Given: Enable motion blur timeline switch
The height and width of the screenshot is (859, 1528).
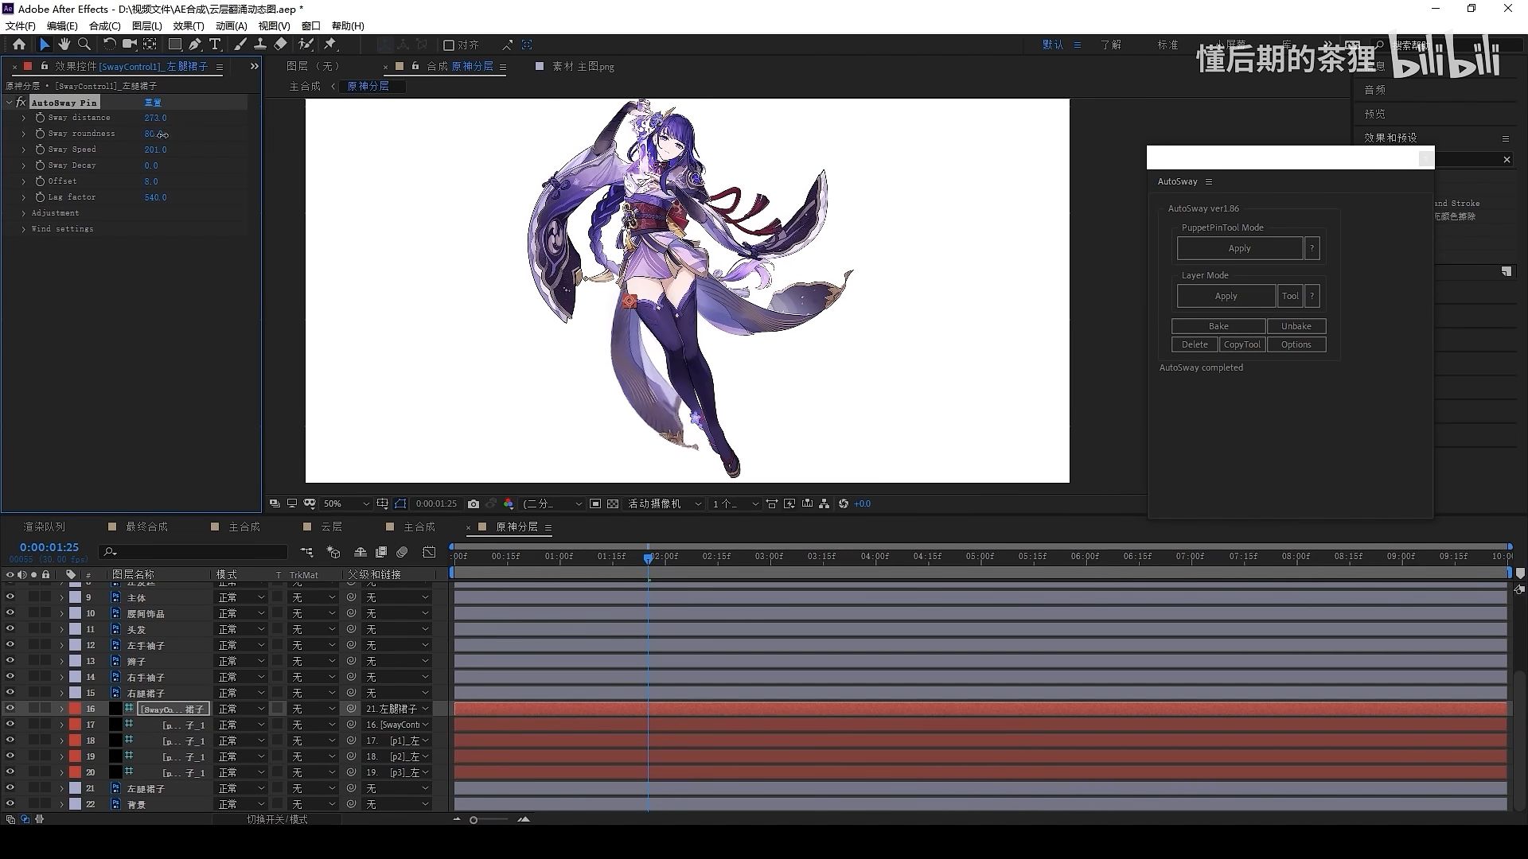Looking at the screenshot, I should (x=403, y=552).
